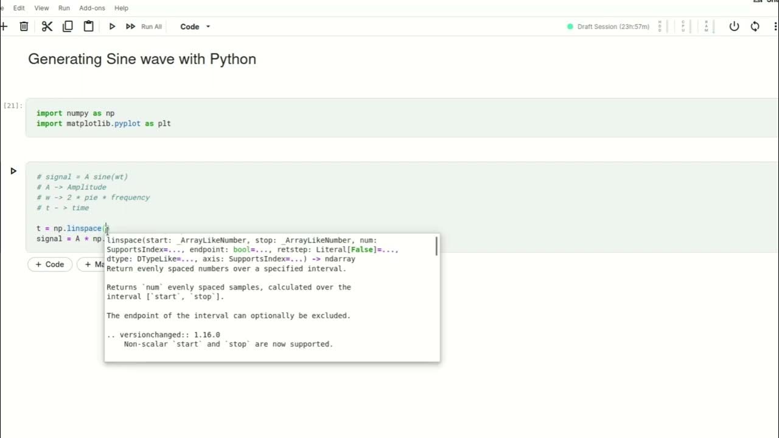The height and width of the screenshot is (438, 779).
Task: Click the CPU usage indicator
Action: 683,26
